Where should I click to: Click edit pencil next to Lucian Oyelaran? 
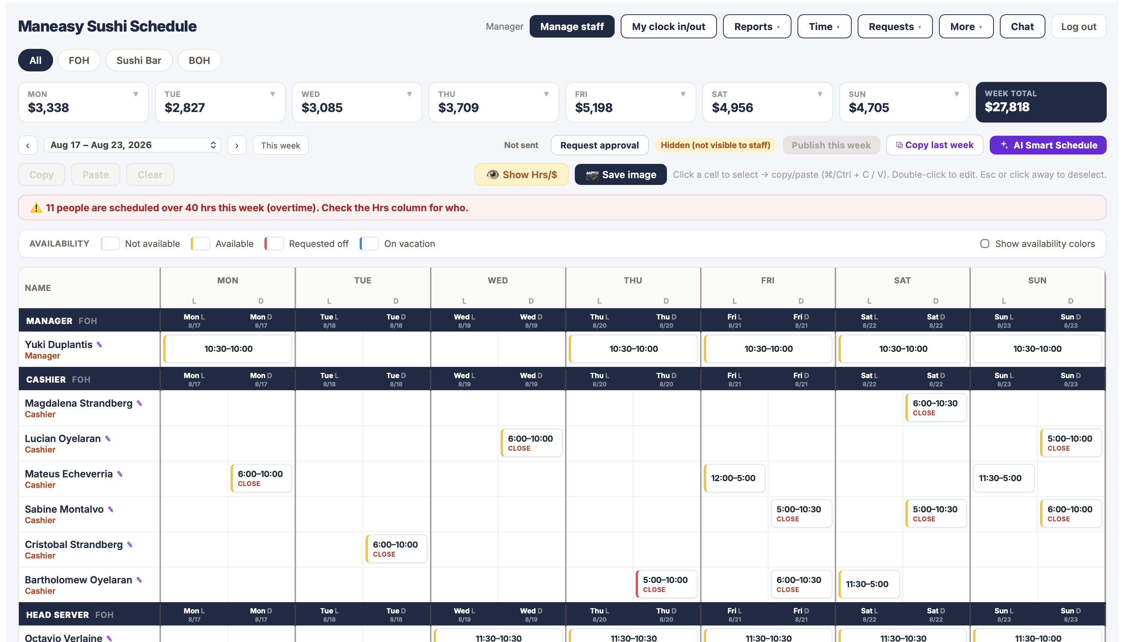click(108, 439)
